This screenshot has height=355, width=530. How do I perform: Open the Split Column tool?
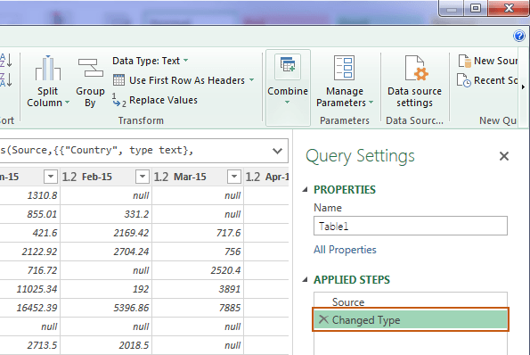48,81
